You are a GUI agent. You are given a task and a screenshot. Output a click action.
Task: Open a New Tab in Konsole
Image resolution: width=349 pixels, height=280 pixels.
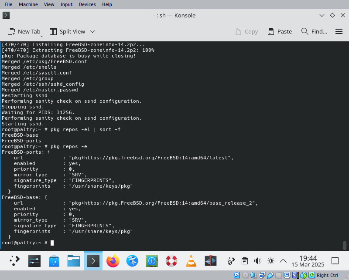(24, 31)
